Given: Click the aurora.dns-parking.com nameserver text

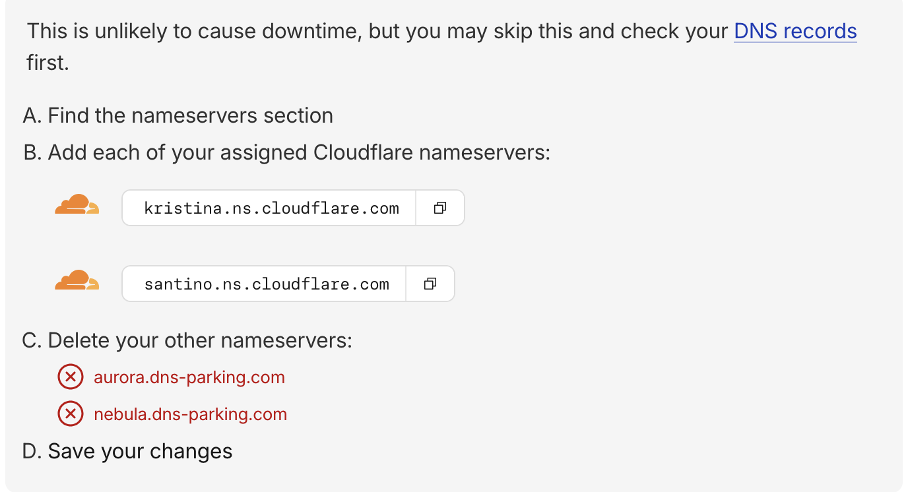Looking at the screenshot, I should (x=189, y=377).
